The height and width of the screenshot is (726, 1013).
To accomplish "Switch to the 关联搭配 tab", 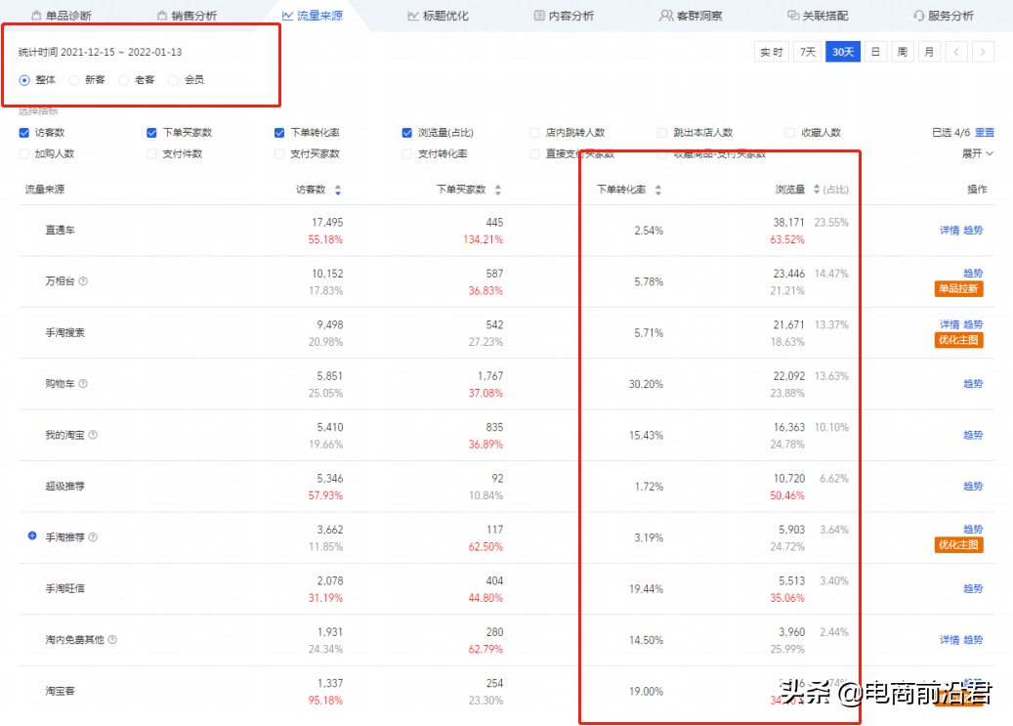I will pos(818,16).
